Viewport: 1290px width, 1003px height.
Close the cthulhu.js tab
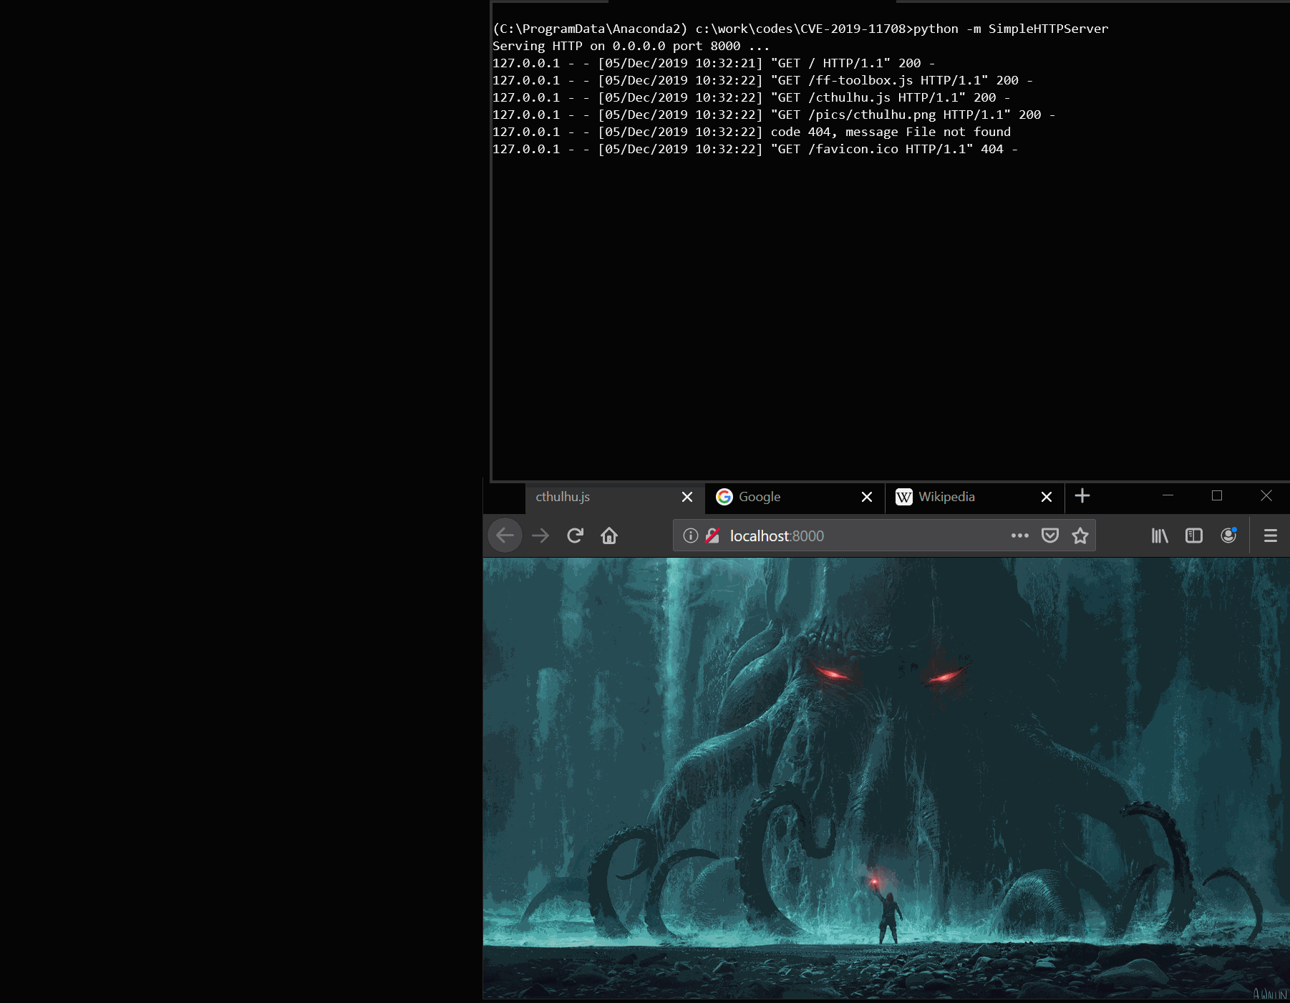click(x=687, y=497)
